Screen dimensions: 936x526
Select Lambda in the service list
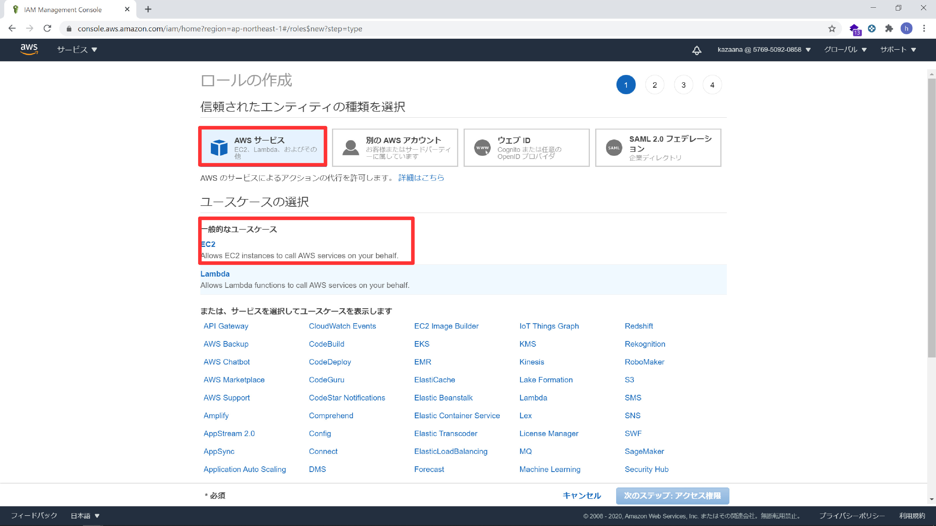(x=533, y=398)
